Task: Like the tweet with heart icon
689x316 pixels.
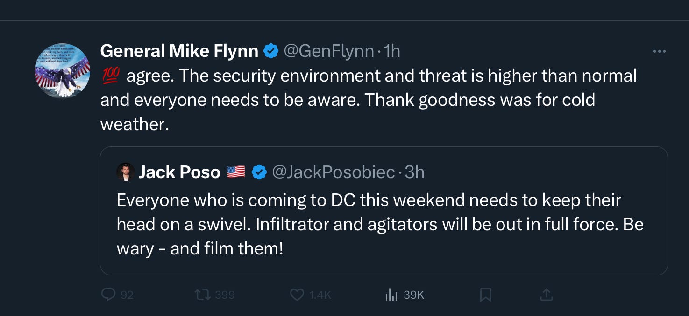Action: tap(297, 295)
